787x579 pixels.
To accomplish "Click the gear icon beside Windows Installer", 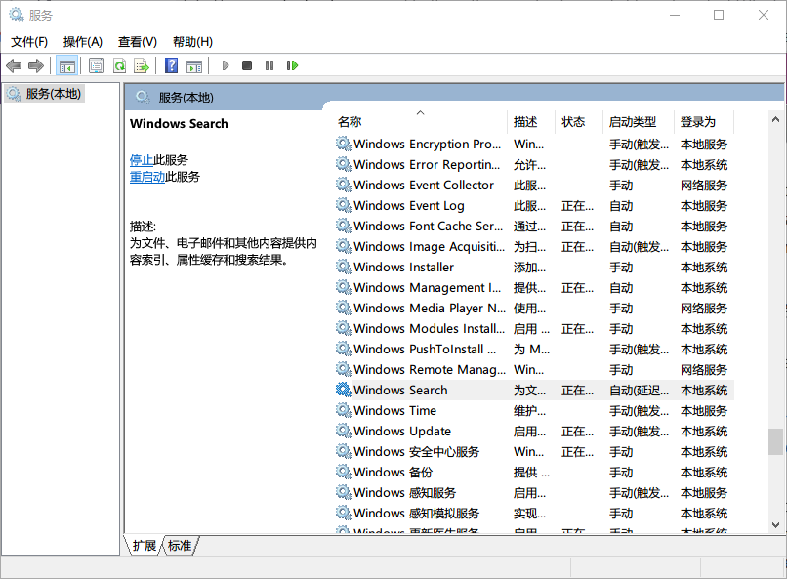I will click(x=344, y=267).
